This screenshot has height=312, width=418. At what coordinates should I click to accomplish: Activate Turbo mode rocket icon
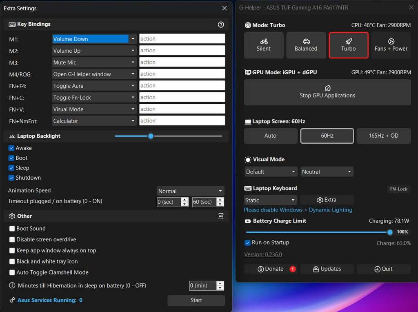pos(348,45)
